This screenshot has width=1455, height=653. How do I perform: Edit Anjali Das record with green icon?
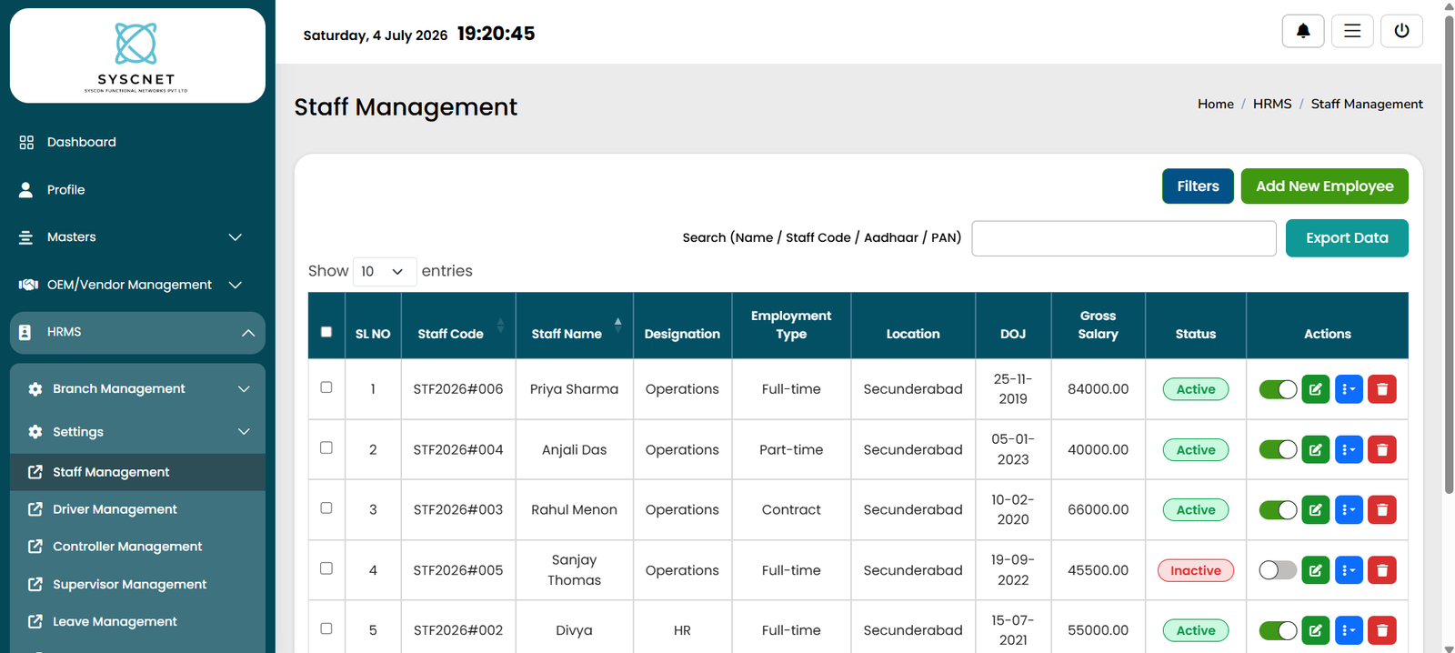click(x=1315, y=449)
